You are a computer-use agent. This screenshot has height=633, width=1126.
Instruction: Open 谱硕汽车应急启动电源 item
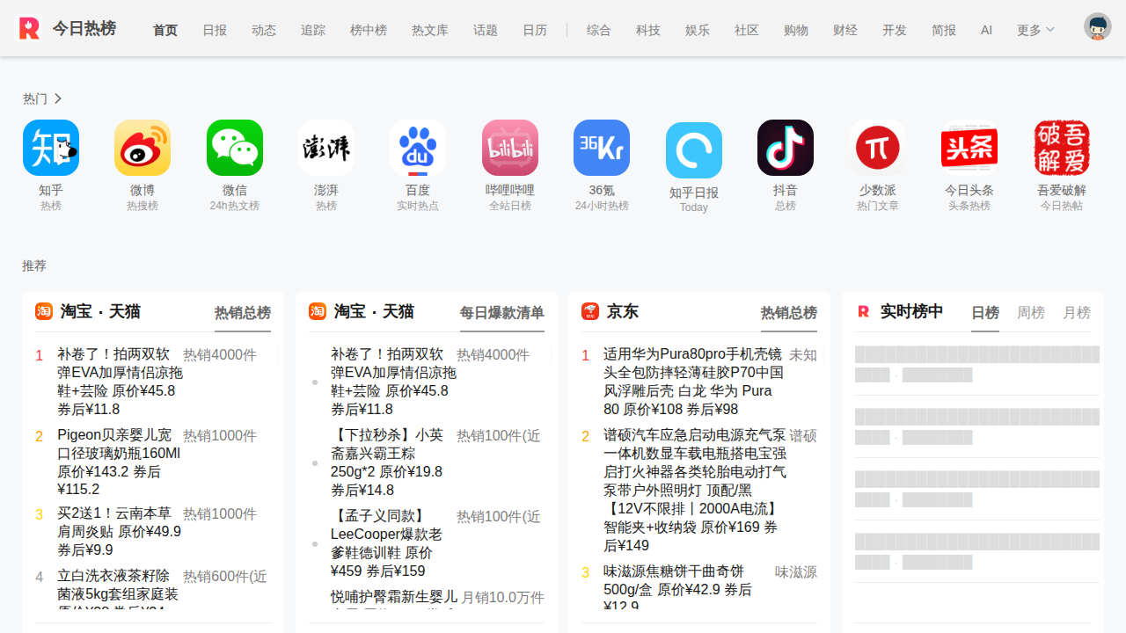pos(695,491)
